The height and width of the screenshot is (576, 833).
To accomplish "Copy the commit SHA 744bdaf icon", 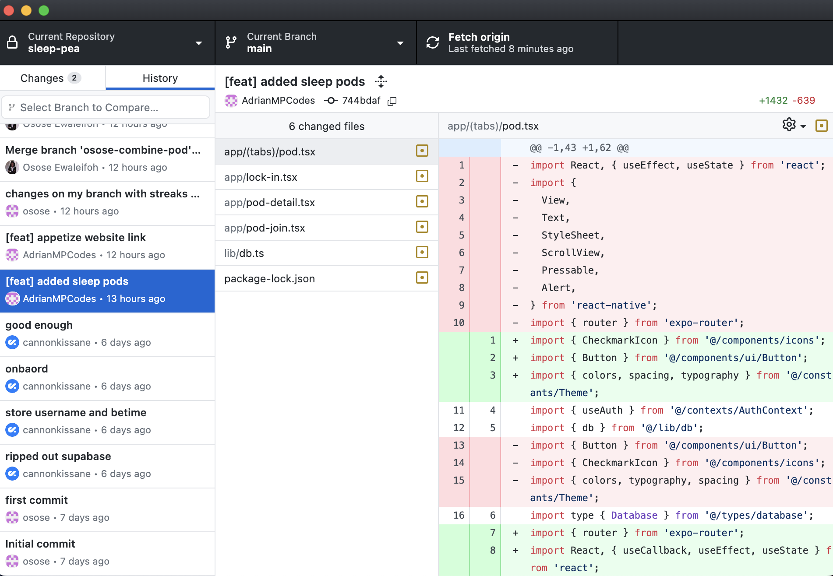I will click(392, 101).
